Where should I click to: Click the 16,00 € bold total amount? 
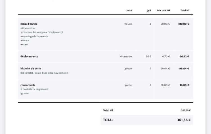point(185,85)
